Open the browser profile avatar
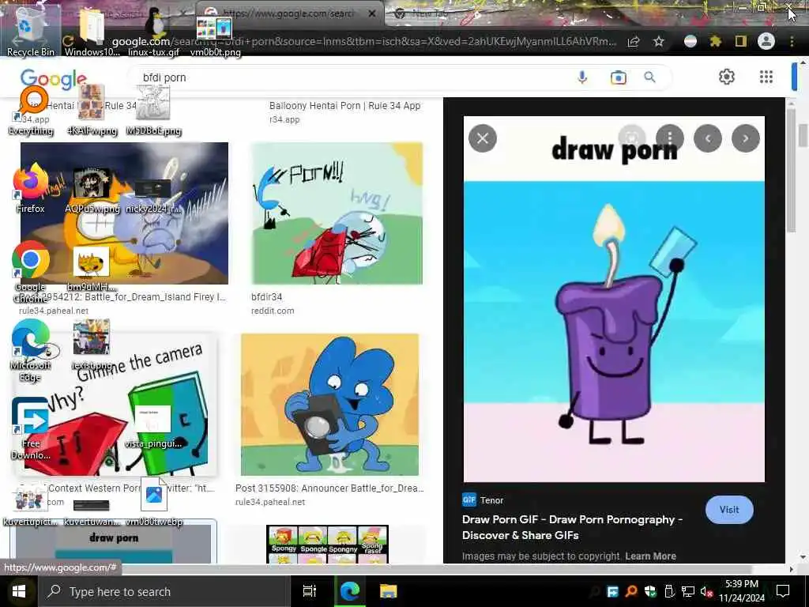 766,41
